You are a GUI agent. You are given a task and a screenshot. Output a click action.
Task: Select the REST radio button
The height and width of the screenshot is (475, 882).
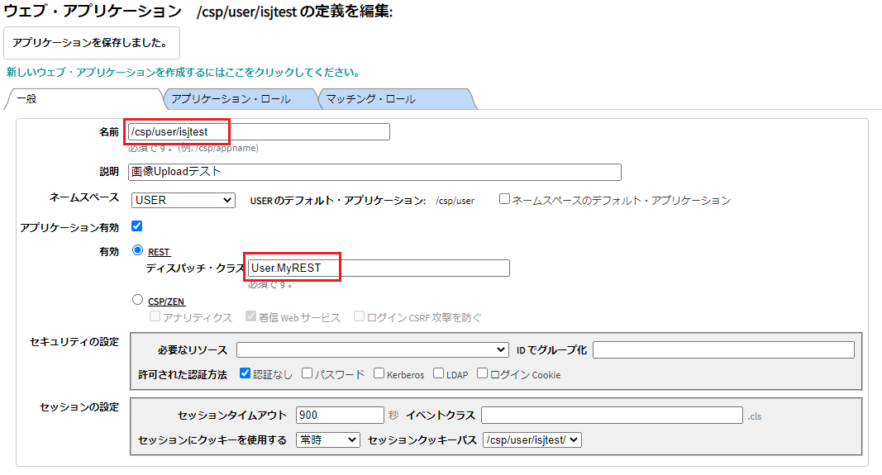tap(137, 250)
